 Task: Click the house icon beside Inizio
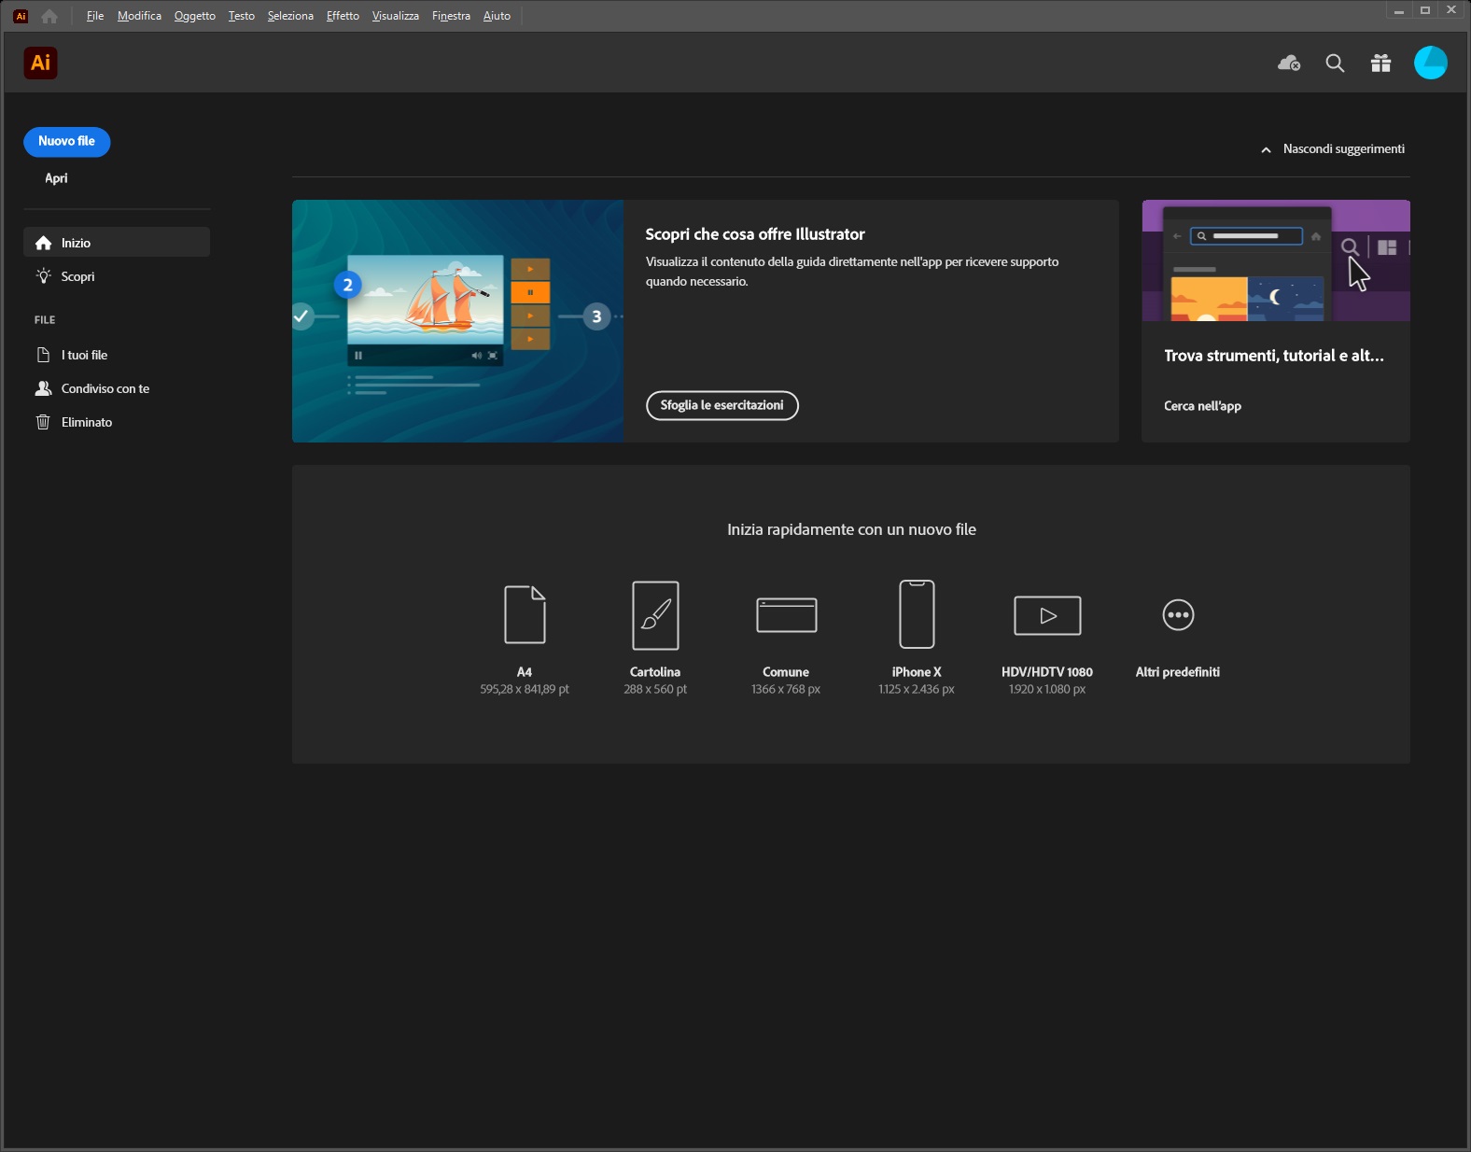pos(43,243)
